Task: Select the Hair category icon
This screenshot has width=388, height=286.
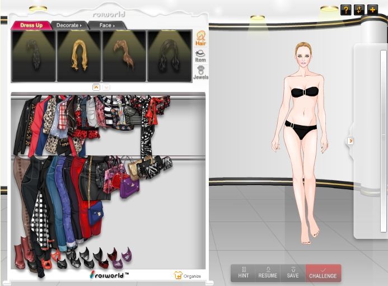Action: click(200, 38)
